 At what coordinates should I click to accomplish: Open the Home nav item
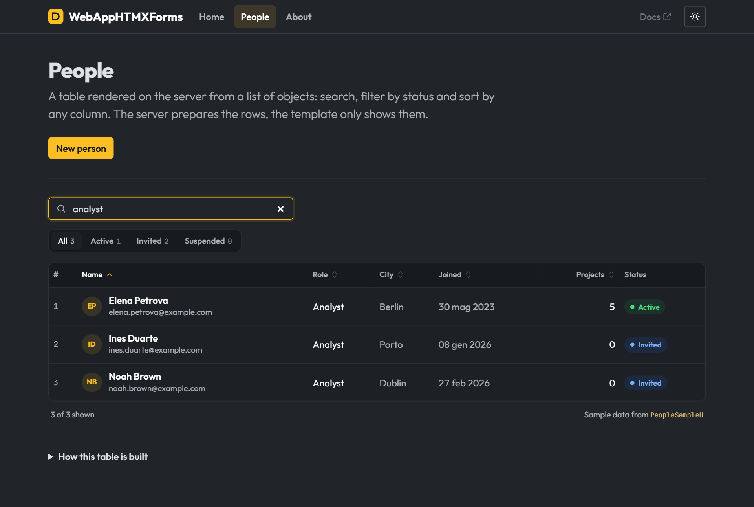(x=212, y=17)
